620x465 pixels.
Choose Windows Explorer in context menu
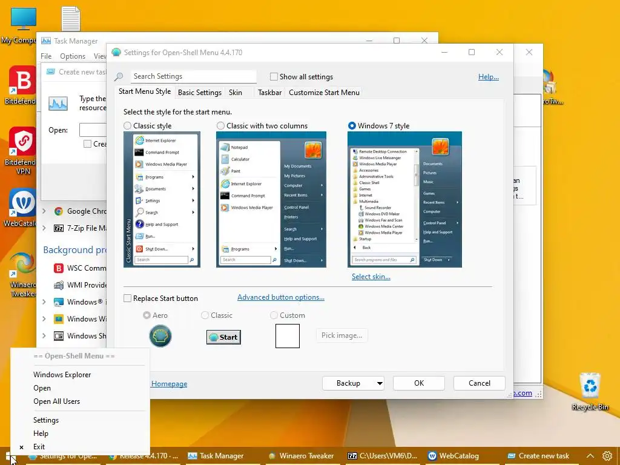pos(62,374)
